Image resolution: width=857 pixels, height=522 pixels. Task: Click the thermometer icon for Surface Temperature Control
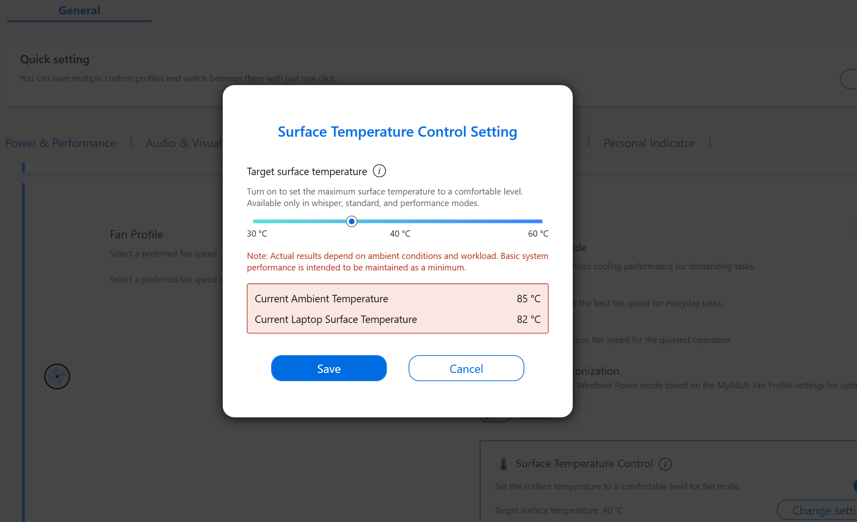click(503, 464)
